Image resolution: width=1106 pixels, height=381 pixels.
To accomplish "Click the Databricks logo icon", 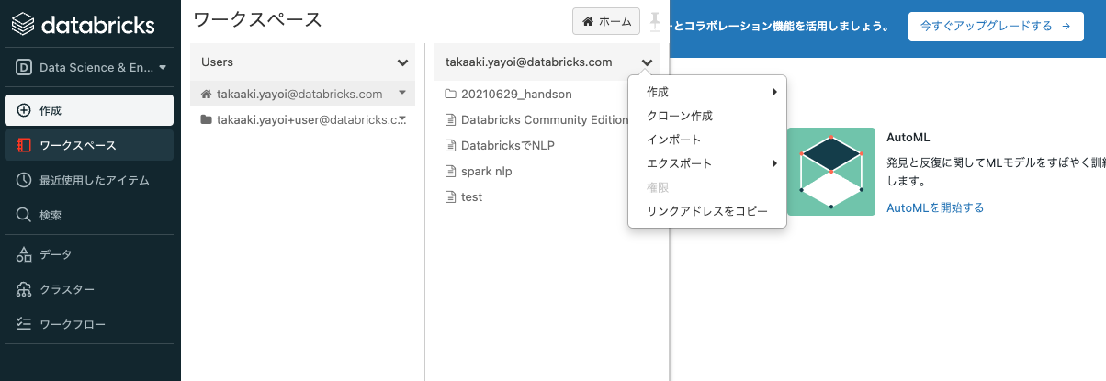I will point(24,25).
